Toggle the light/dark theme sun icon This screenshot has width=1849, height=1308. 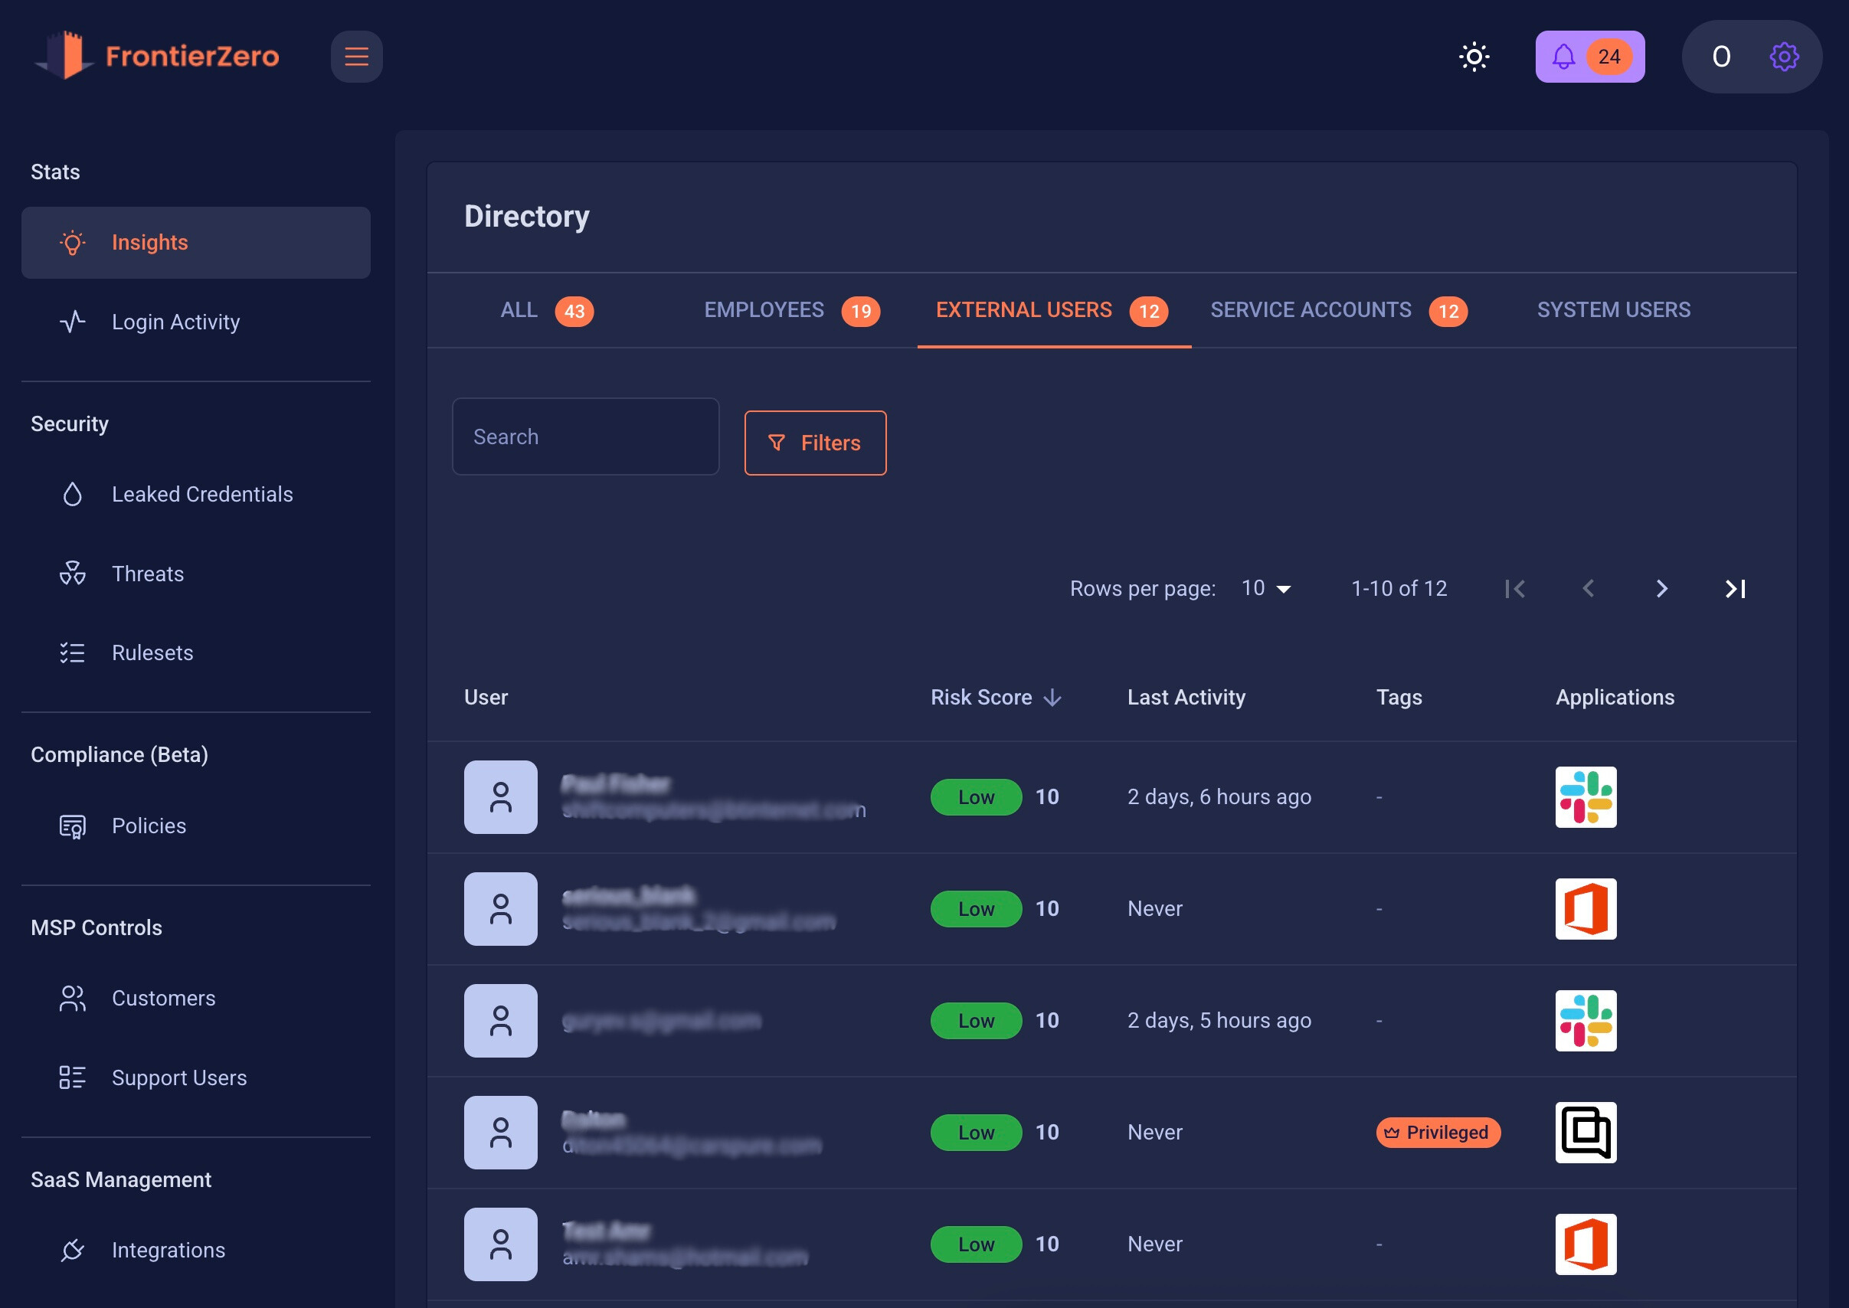1474,57
